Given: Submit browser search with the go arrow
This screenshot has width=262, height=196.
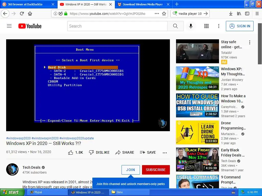Looking at the screenshot, I should point(206,14).
